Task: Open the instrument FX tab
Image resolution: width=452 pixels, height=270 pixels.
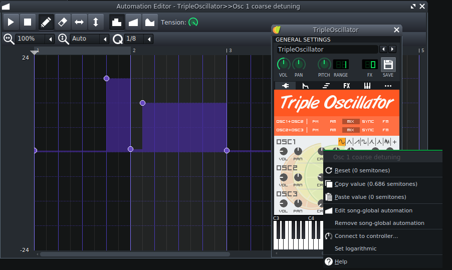Action: (347, 86)
